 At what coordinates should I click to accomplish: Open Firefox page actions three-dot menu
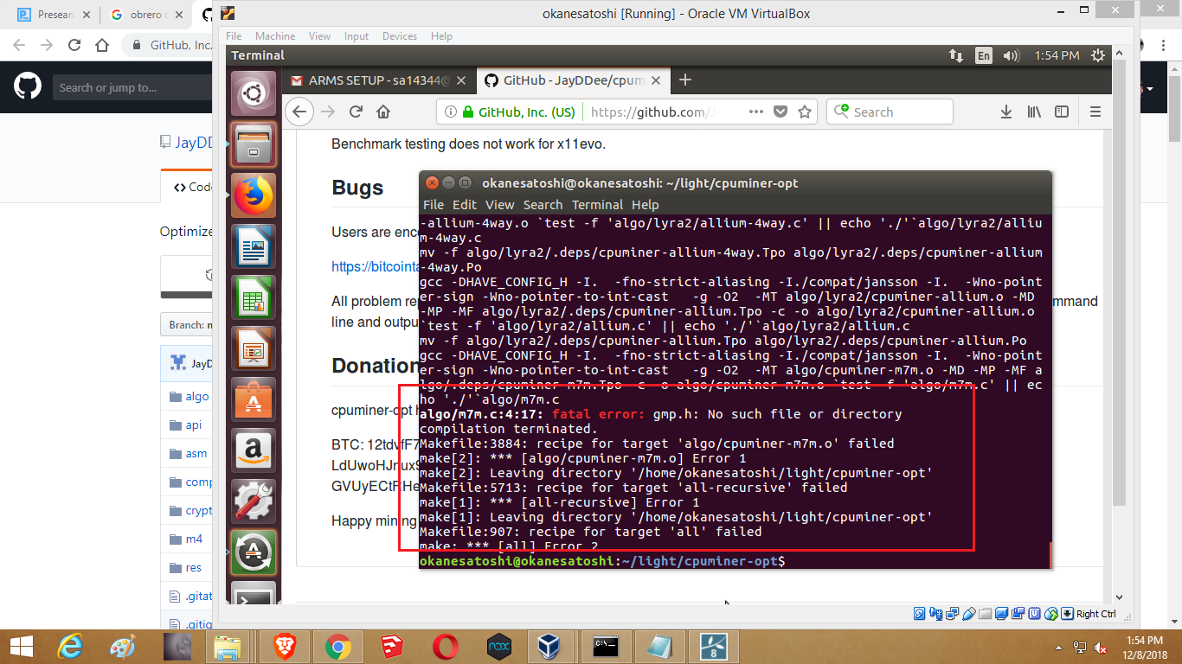point(755,112)
